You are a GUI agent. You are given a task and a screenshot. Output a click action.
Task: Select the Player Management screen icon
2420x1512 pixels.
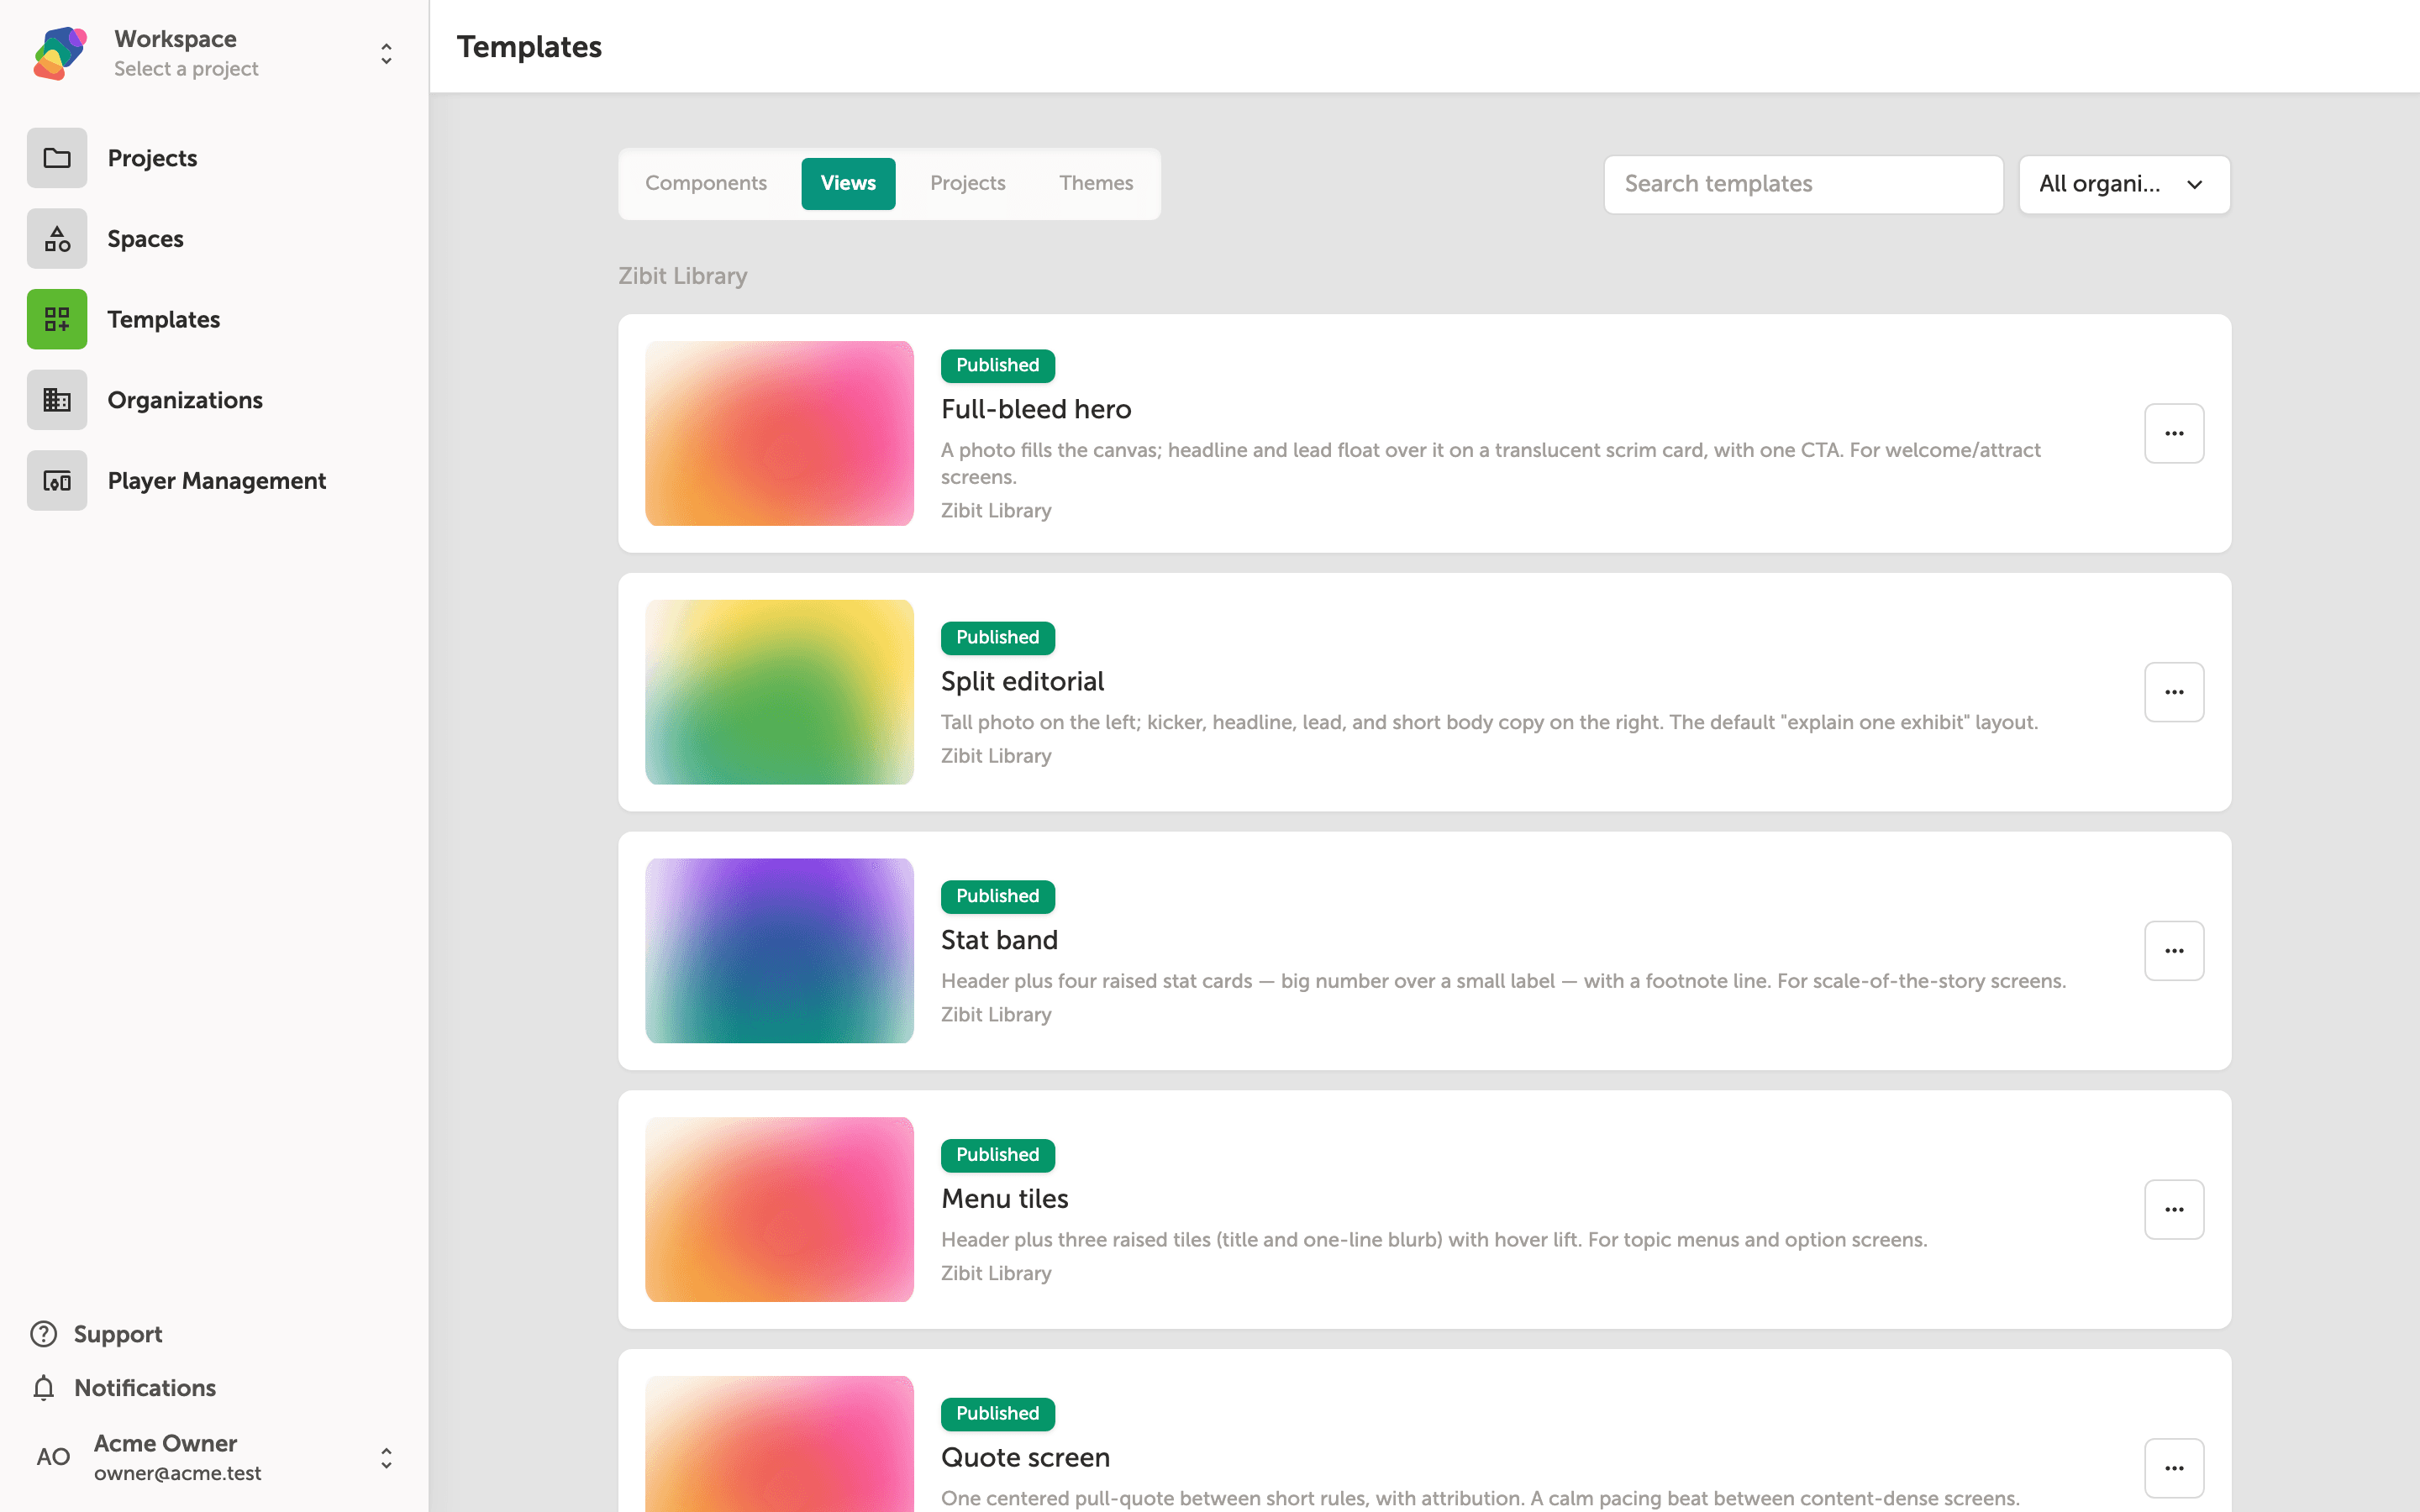57,481
